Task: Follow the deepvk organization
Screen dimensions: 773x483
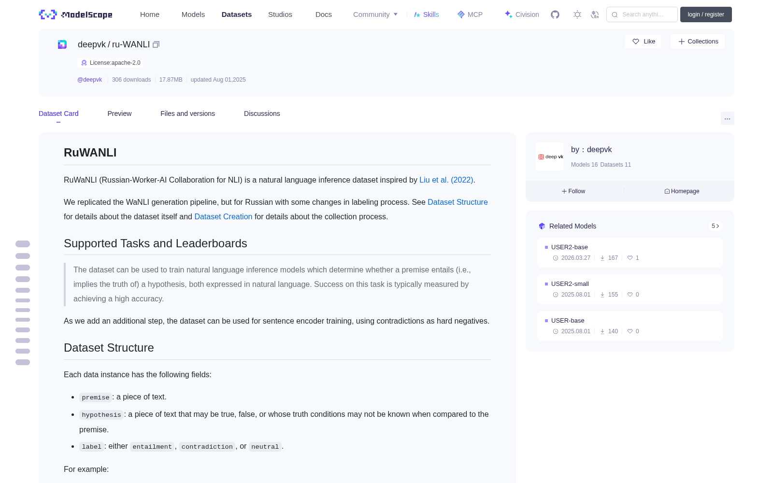Action: click(573, 191)
